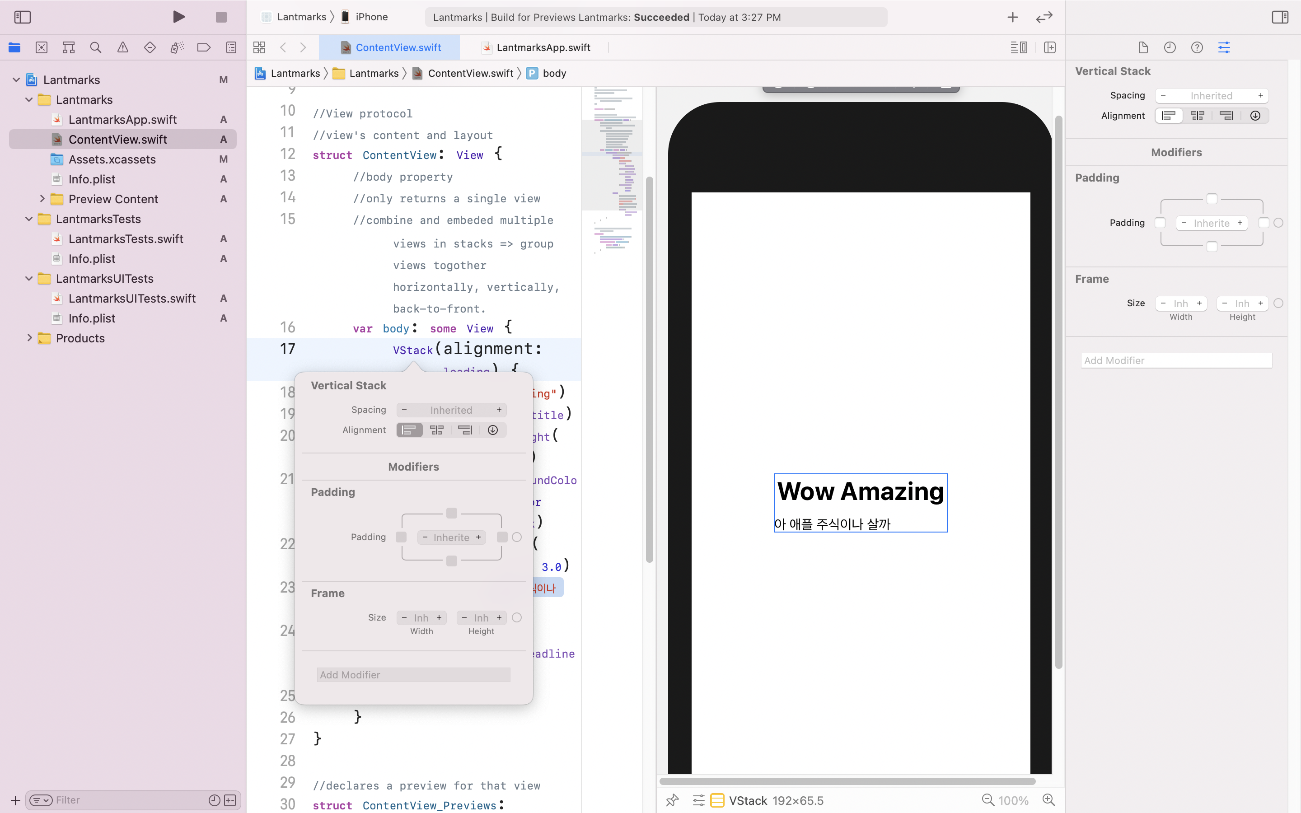Select trailing alignment in inspector
The width and height of the screenshot is (1301, 813).
pos(1226,116)
